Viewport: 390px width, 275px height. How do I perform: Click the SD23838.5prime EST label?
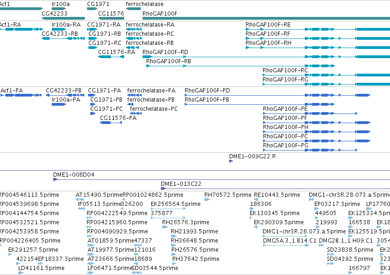tap(350, 250)
